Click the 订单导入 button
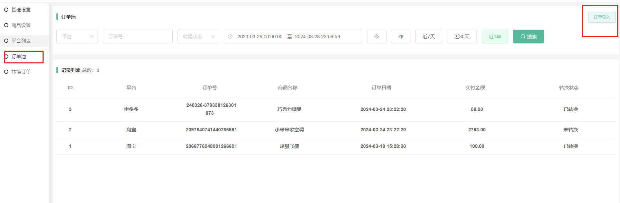The image size is (620, 203). (602, 17)
